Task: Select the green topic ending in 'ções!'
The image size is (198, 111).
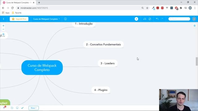Action: (5, 102)
